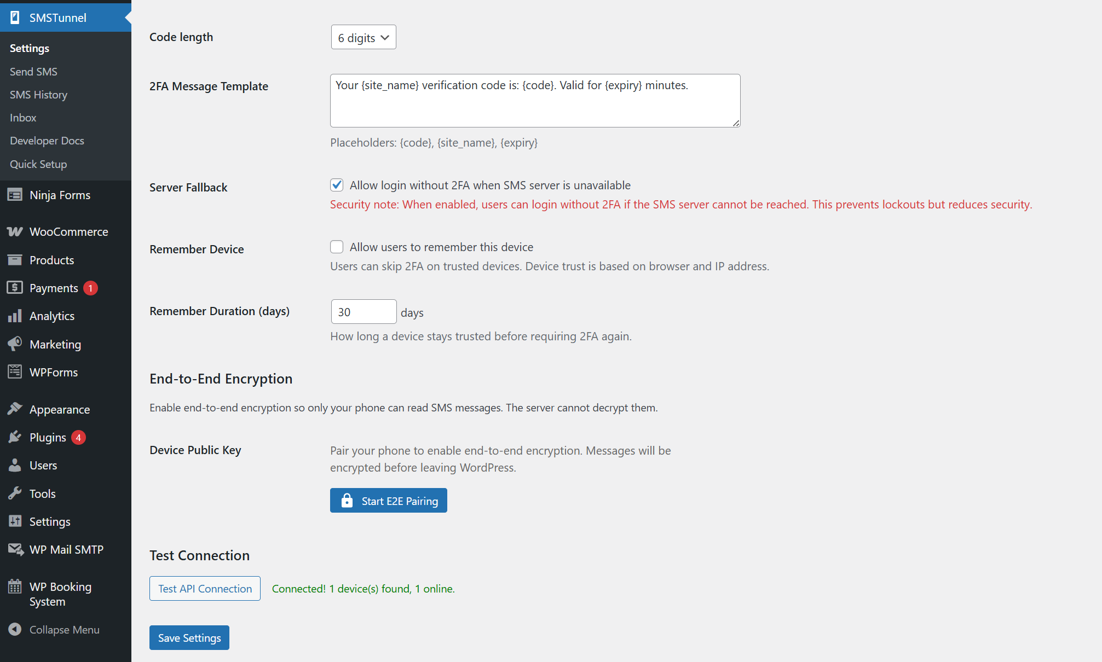Open Analytics via the bar chart icon
Viewport: 1102px width, 662px height.
15,316
